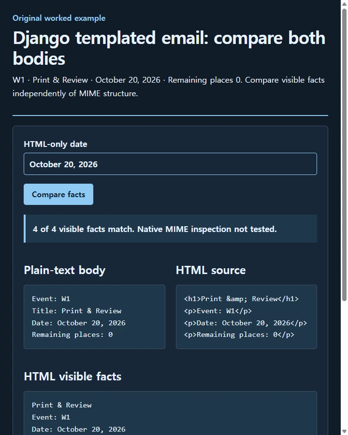This screenshot has width=348, height=435.
Task: Click HTML source line '<p>Date: October 20, 2026</p>'
Action: [246, 323]
